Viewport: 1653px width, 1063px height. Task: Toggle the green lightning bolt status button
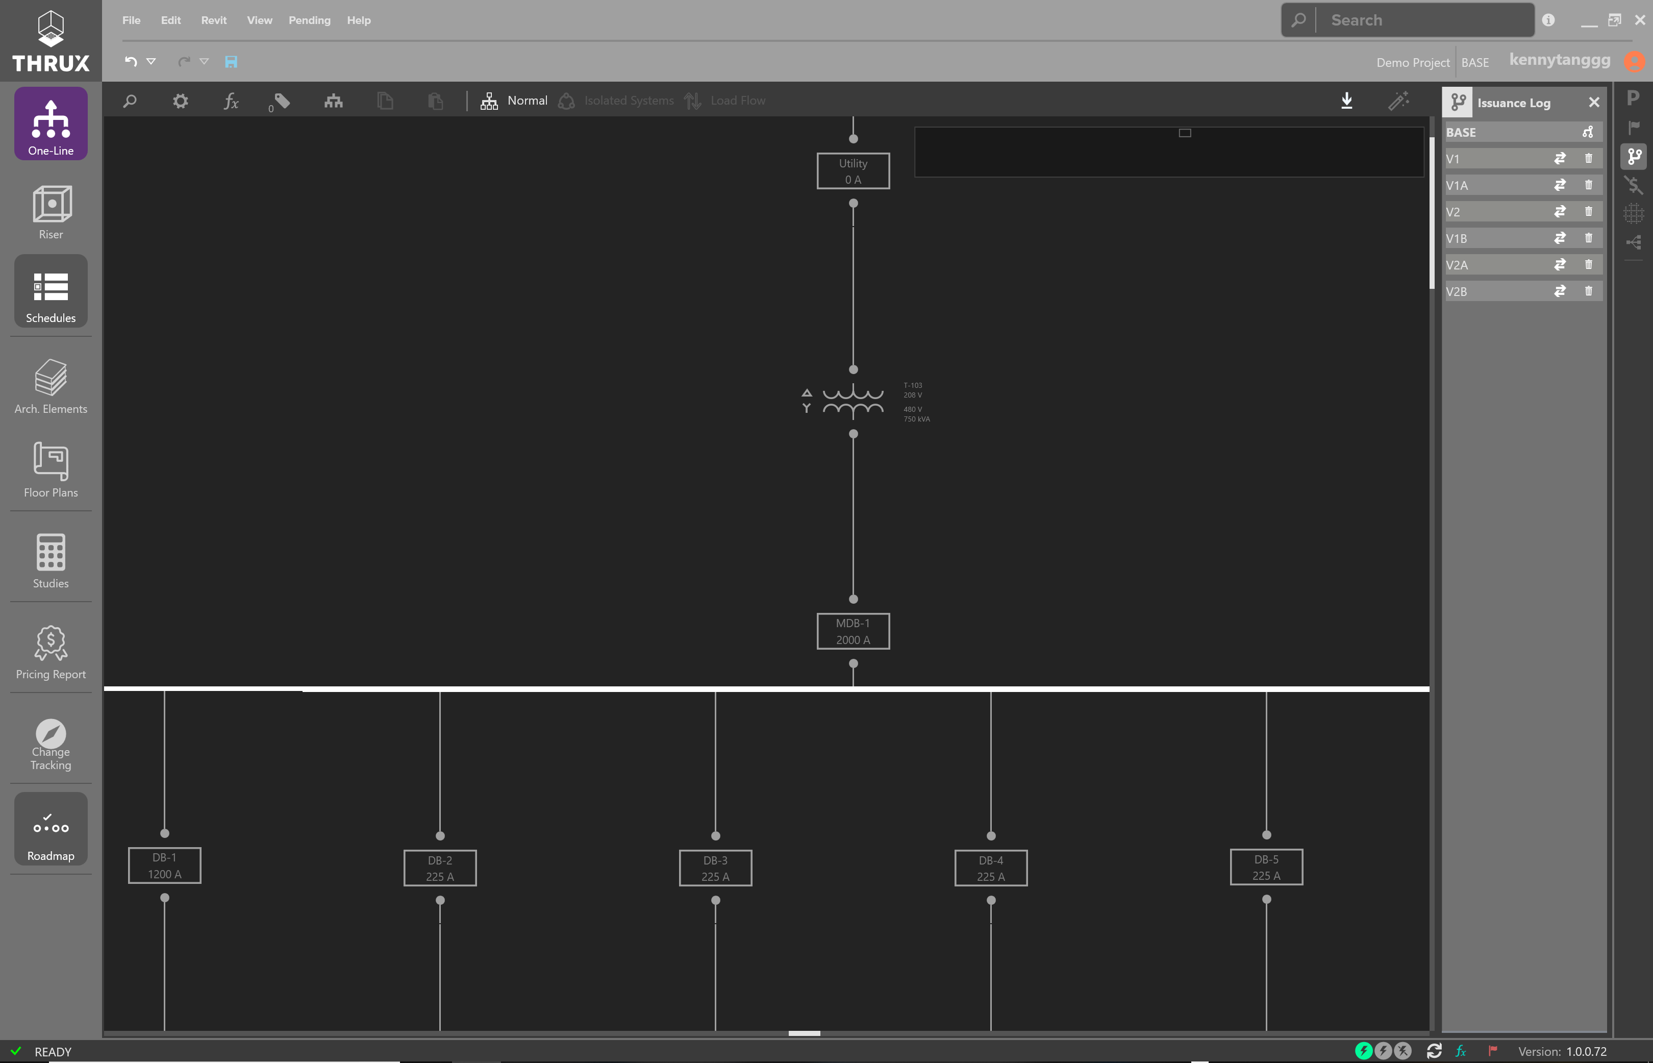click(x=1363, y=1051)
